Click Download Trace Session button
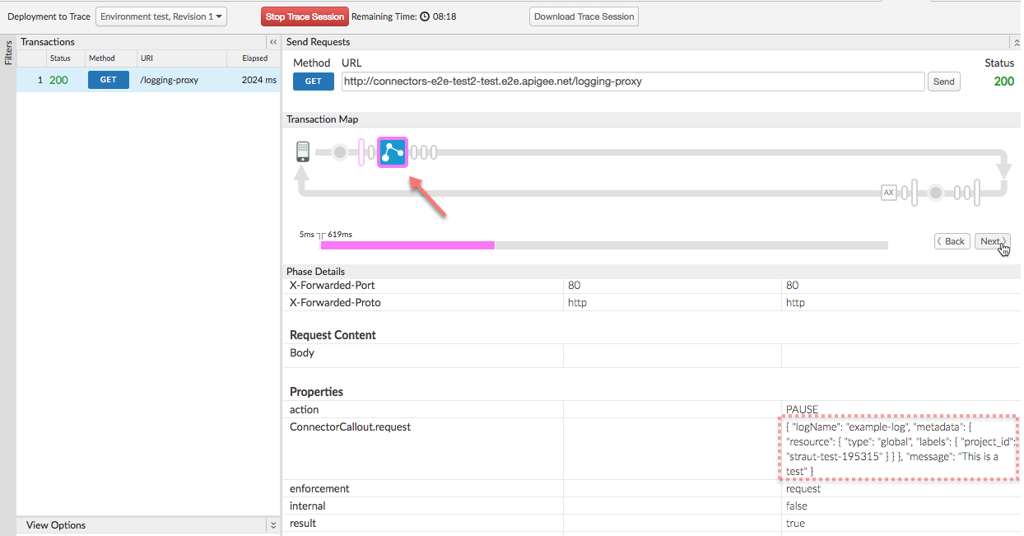This screenshot has width=1024, height=536. tap(584, 16)
